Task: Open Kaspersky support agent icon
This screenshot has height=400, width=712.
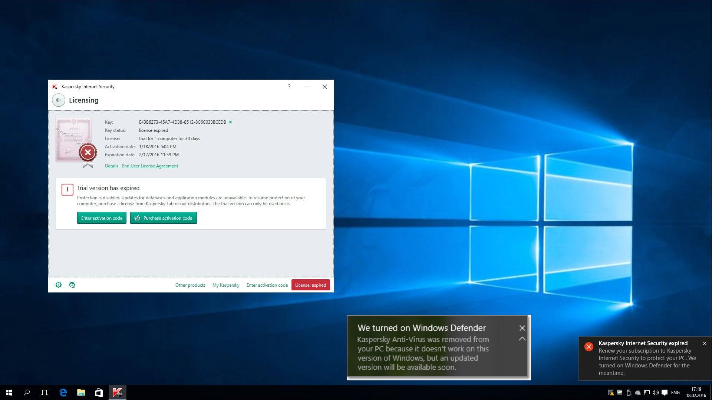Action: point(72,285)
